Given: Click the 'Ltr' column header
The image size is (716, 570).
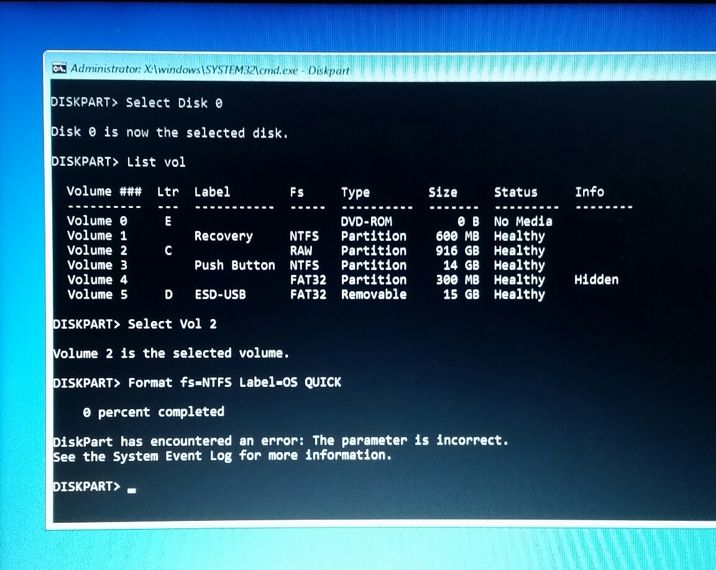Looking at the screenshot, I should pyautogui.click(x=168, y=191).
